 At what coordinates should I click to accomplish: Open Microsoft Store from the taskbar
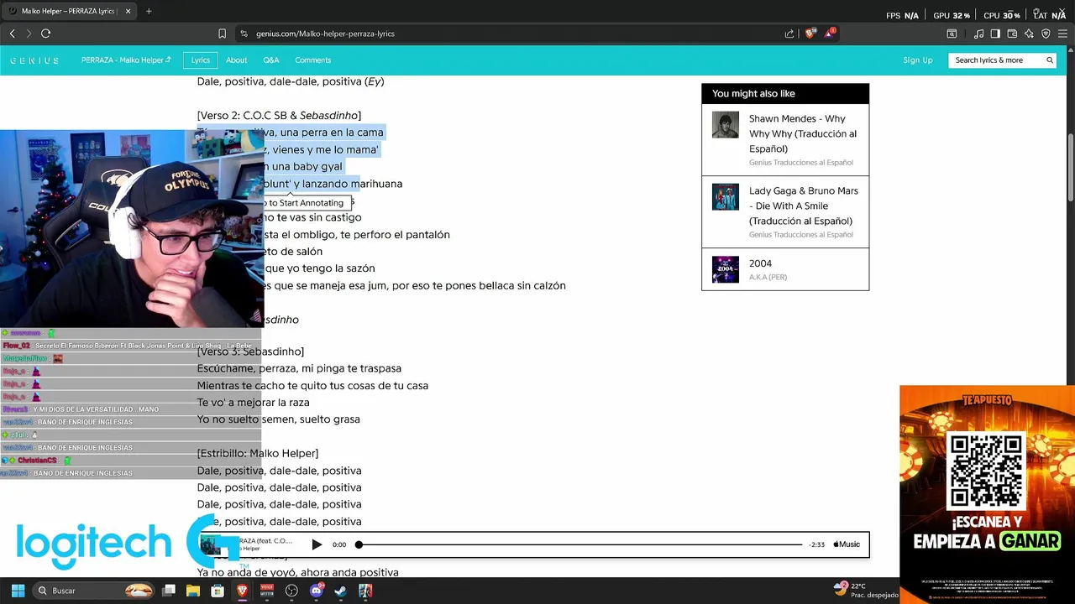click(218, 591)
